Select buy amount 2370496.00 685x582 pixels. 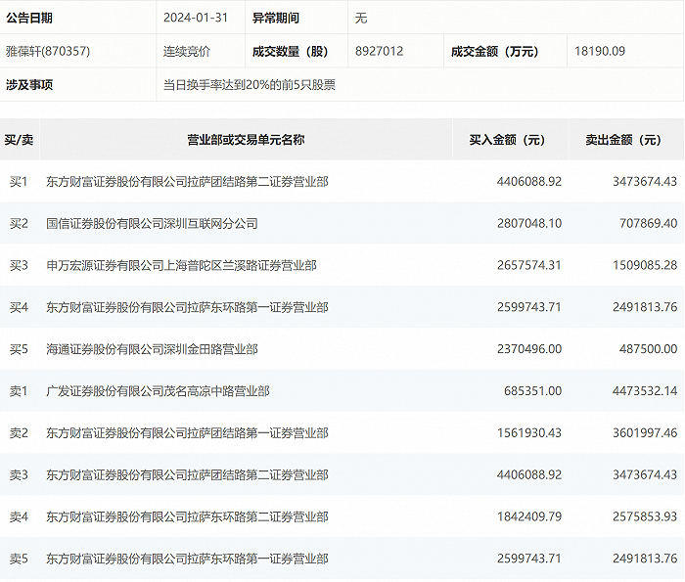[x=529, y=349]
